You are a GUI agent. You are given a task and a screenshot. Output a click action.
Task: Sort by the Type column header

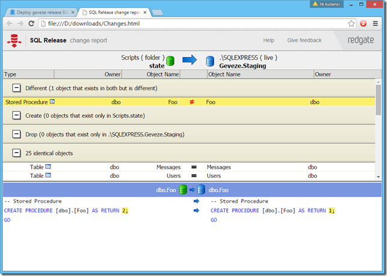pyautogui.click(x=28, y=75)
